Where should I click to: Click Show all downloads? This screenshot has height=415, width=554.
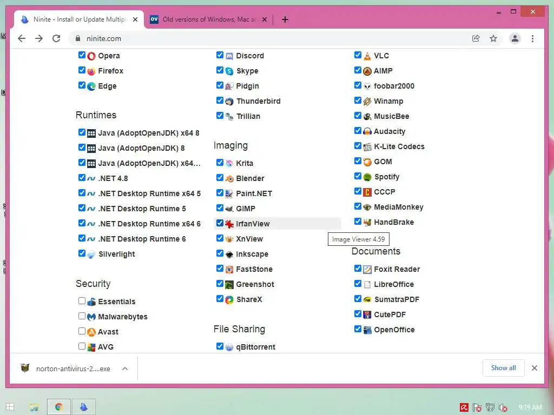coord(504,368)
